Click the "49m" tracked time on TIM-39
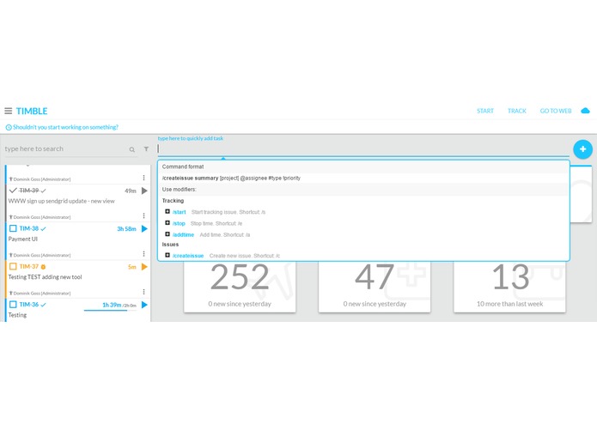This screenshot has height=424, width=597. click(131, 191)
